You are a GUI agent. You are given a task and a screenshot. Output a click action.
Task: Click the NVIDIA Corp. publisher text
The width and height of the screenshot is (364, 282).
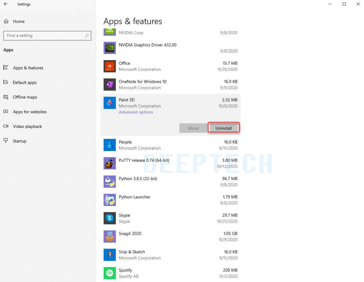(x=132, y=33)
